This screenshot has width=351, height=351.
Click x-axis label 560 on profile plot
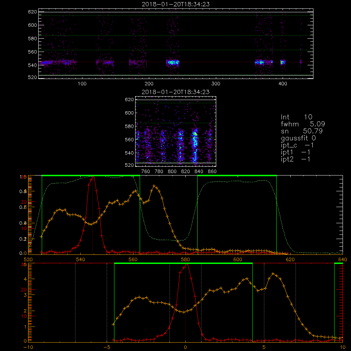point(133,260)
